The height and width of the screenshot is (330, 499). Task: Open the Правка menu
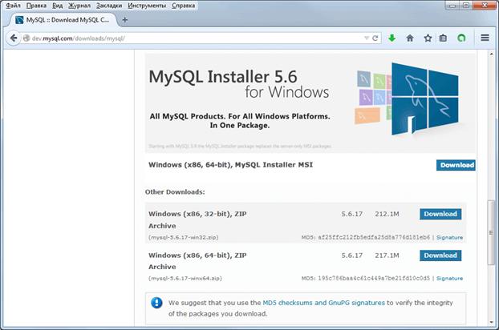point(36,6)
